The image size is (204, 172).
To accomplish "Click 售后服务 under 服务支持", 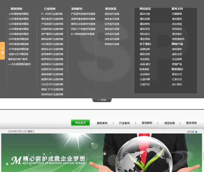I will pyautogui.click(x=177, y=19).
